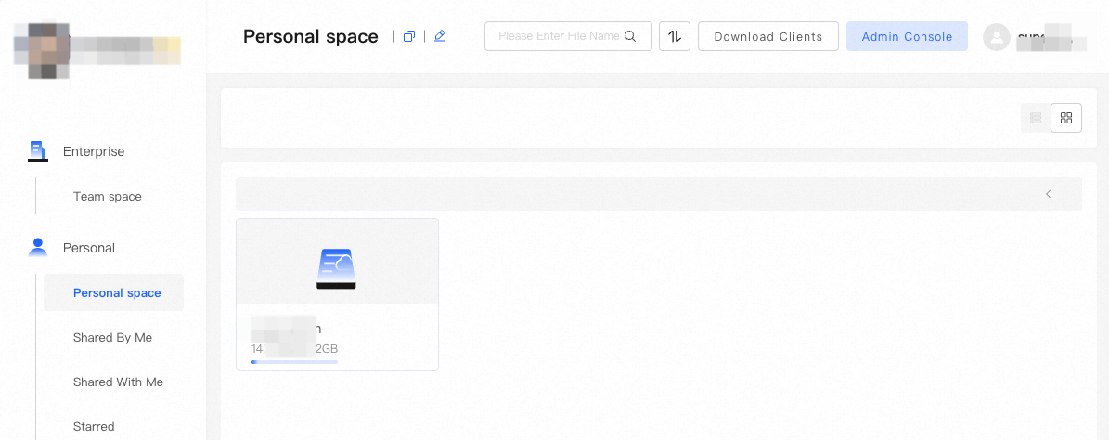
Task: Collapse the Personal section
Action: pos(89,248)
